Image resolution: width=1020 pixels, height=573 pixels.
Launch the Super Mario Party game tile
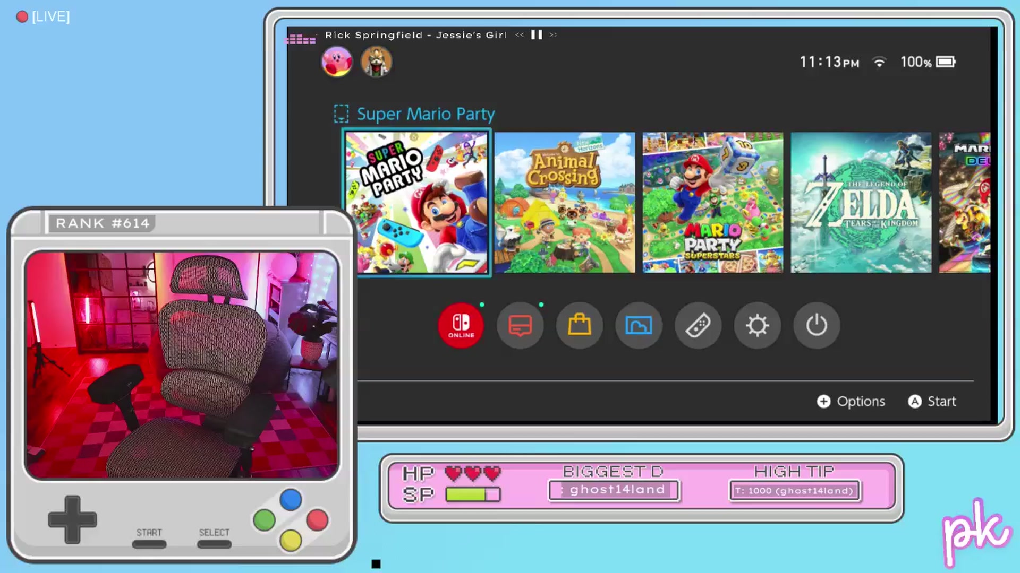coord(416,202)
